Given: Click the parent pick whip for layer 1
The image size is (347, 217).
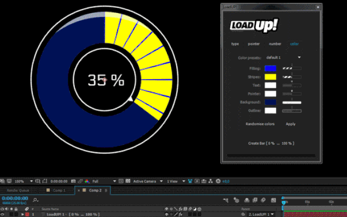Looking at the screenshot, I should pyautogui.click(x=243, y=214).
